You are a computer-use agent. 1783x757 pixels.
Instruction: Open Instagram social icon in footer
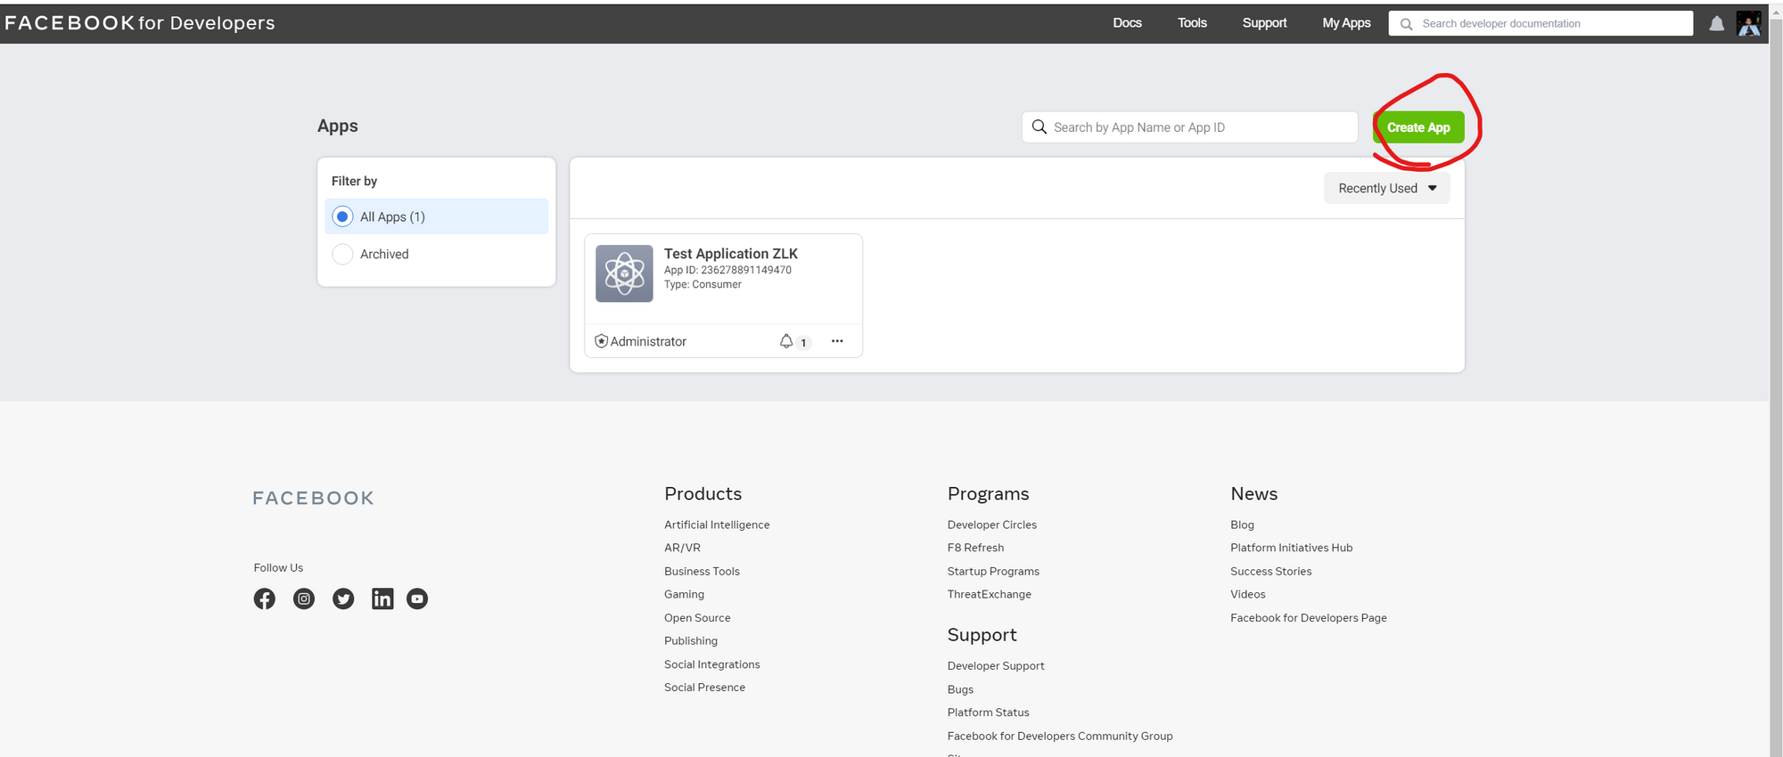(304, 598)
